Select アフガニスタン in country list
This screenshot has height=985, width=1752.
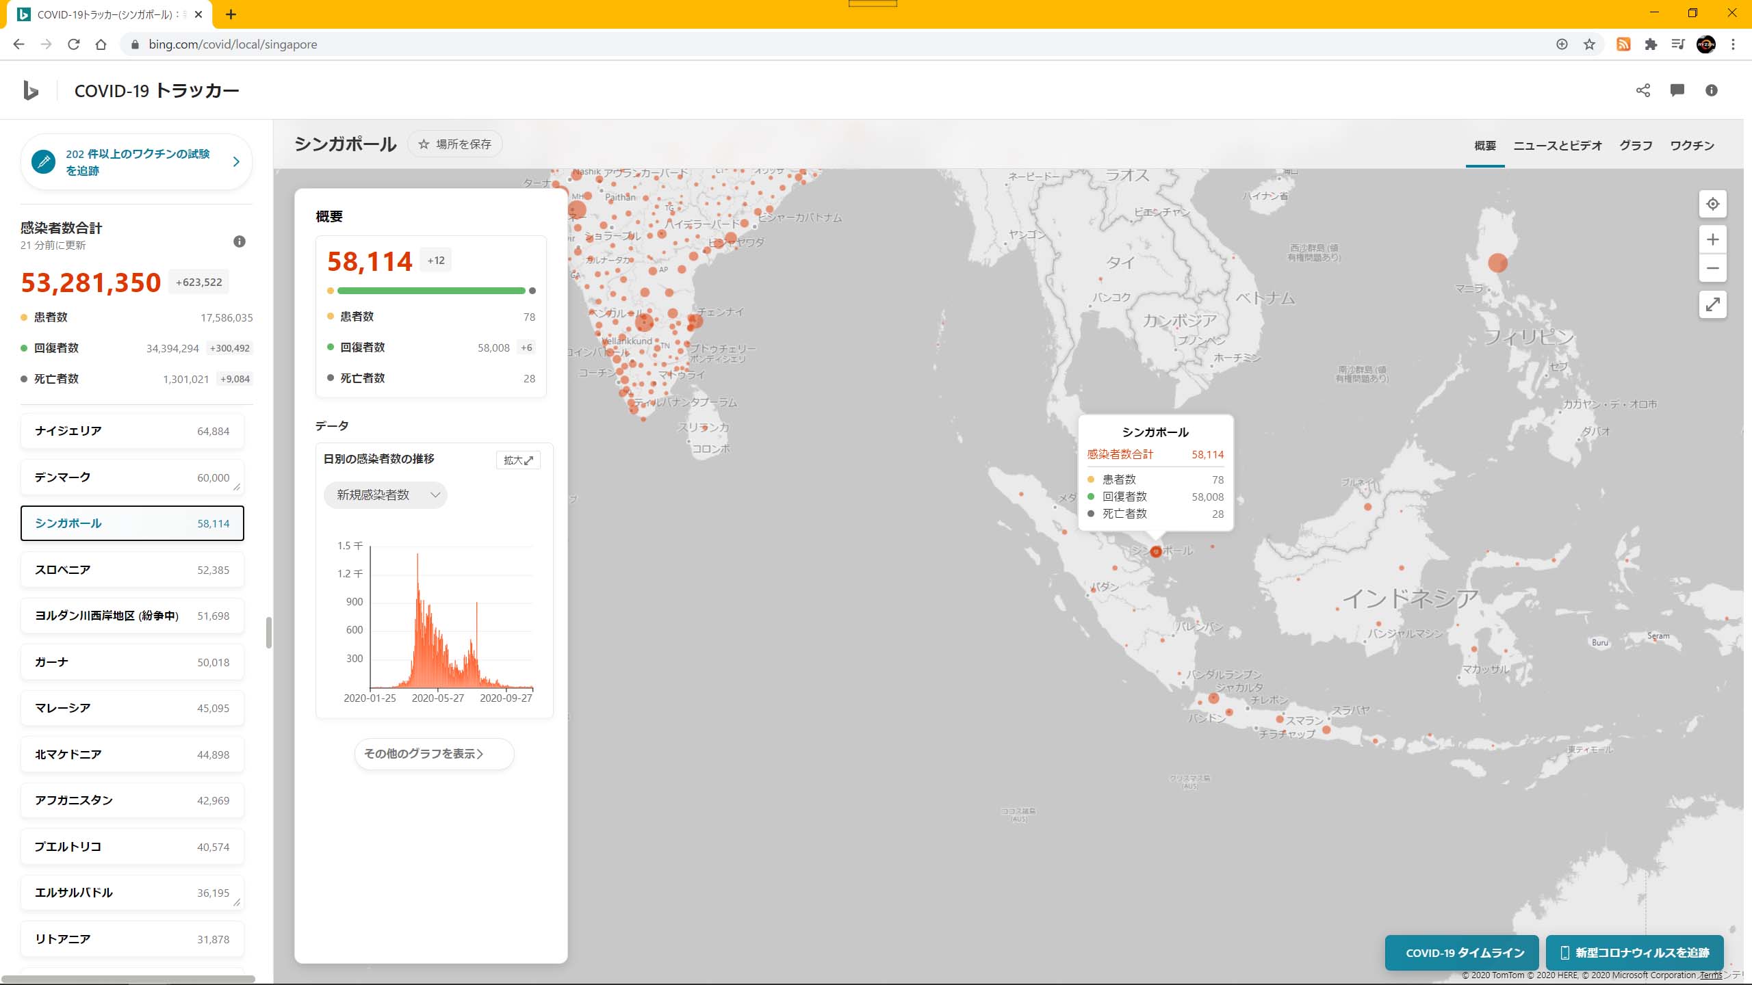(x=132, y=800)
